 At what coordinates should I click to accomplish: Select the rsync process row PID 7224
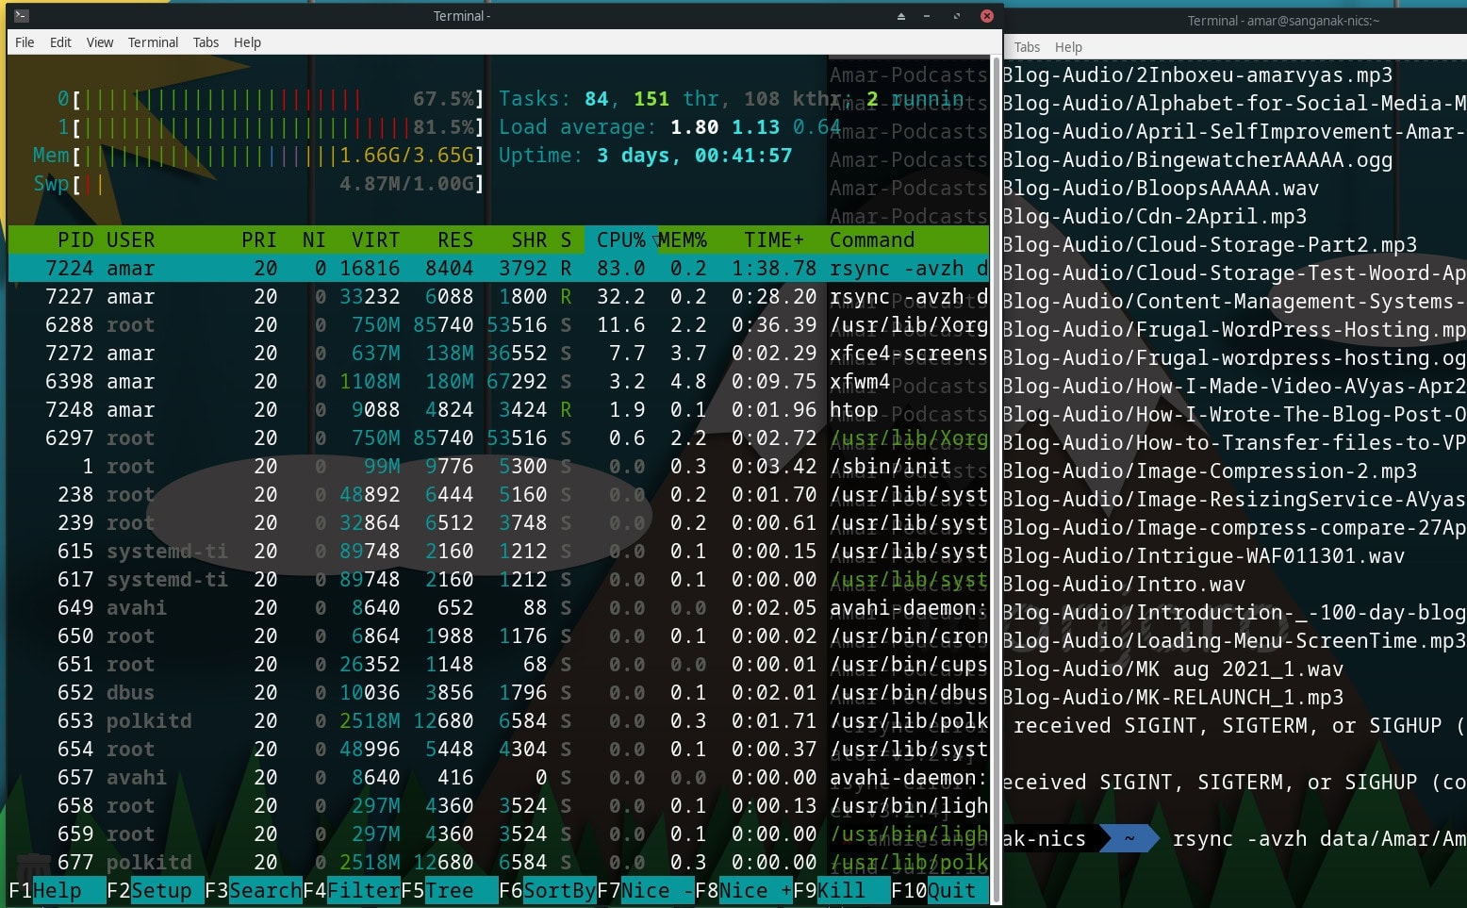pyautogui.click(x=498, y=268)
